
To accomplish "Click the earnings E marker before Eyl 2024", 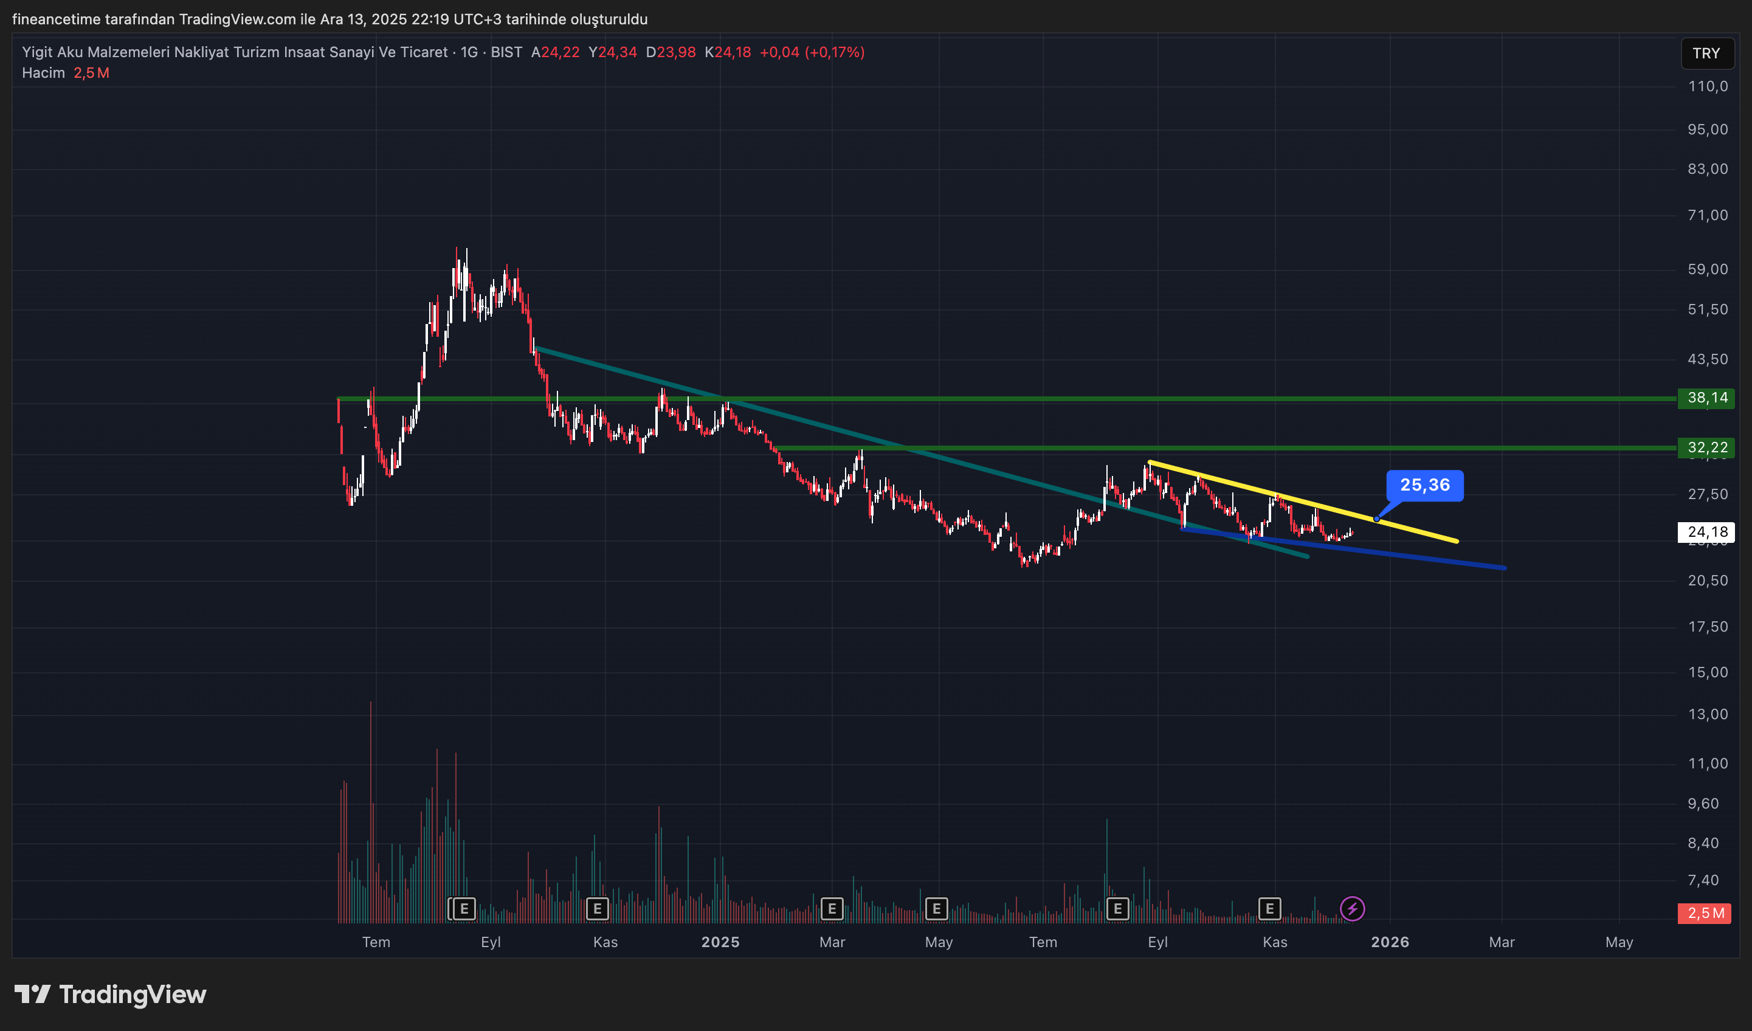I will coord(464,908).
